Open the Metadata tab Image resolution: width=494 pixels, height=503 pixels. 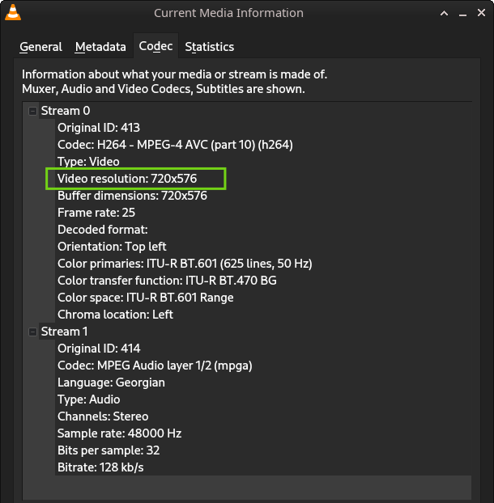click(100, 47)
